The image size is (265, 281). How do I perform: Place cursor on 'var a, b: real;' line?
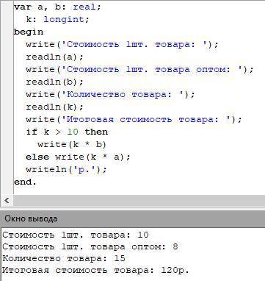point(57,7)
